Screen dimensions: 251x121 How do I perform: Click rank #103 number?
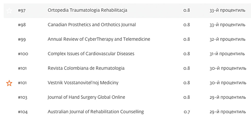(x=22, y=97)
